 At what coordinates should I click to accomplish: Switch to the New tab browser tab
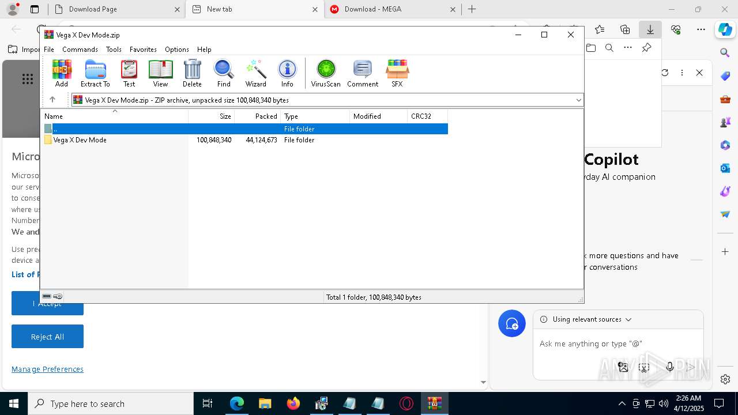click(255, 9)
